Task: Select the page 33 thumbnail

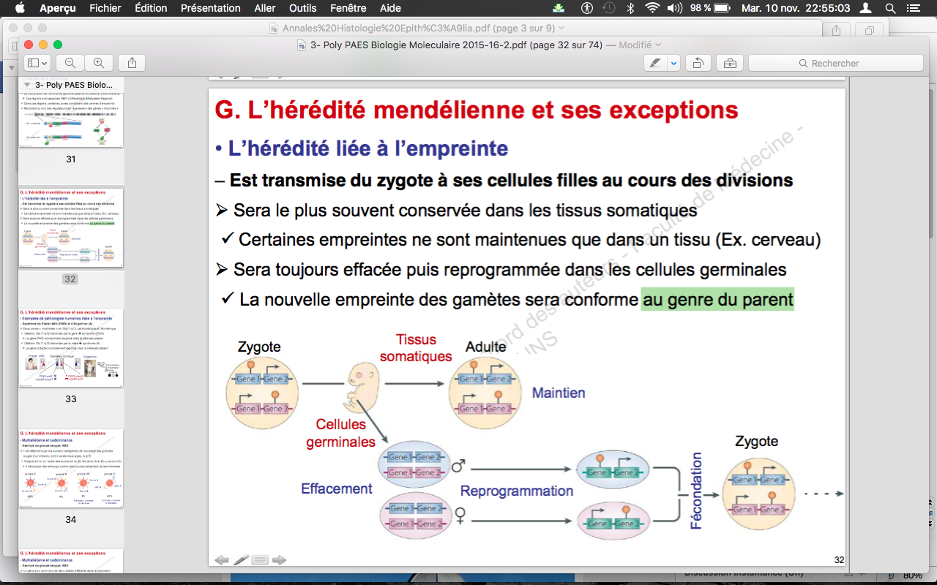Action: pos(71,348)
